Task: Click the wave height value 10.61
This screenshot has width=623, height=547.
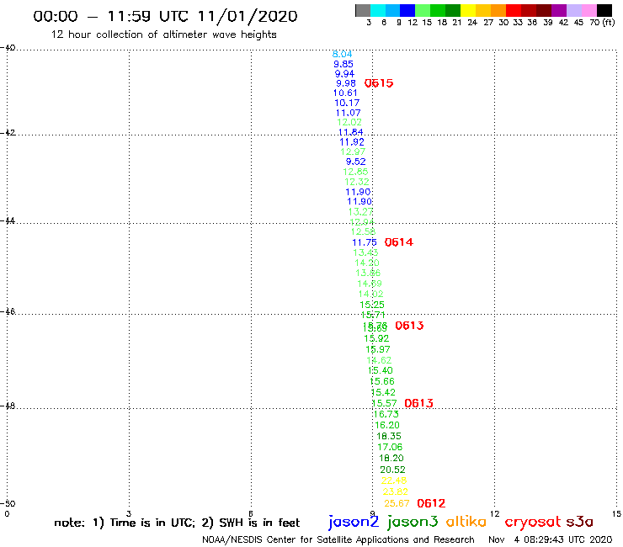Action: (x=345, y=93)
